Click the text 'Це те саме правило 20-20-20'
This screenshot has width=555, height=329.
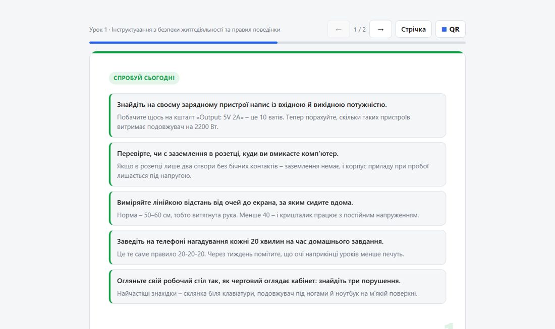point(161,254)
